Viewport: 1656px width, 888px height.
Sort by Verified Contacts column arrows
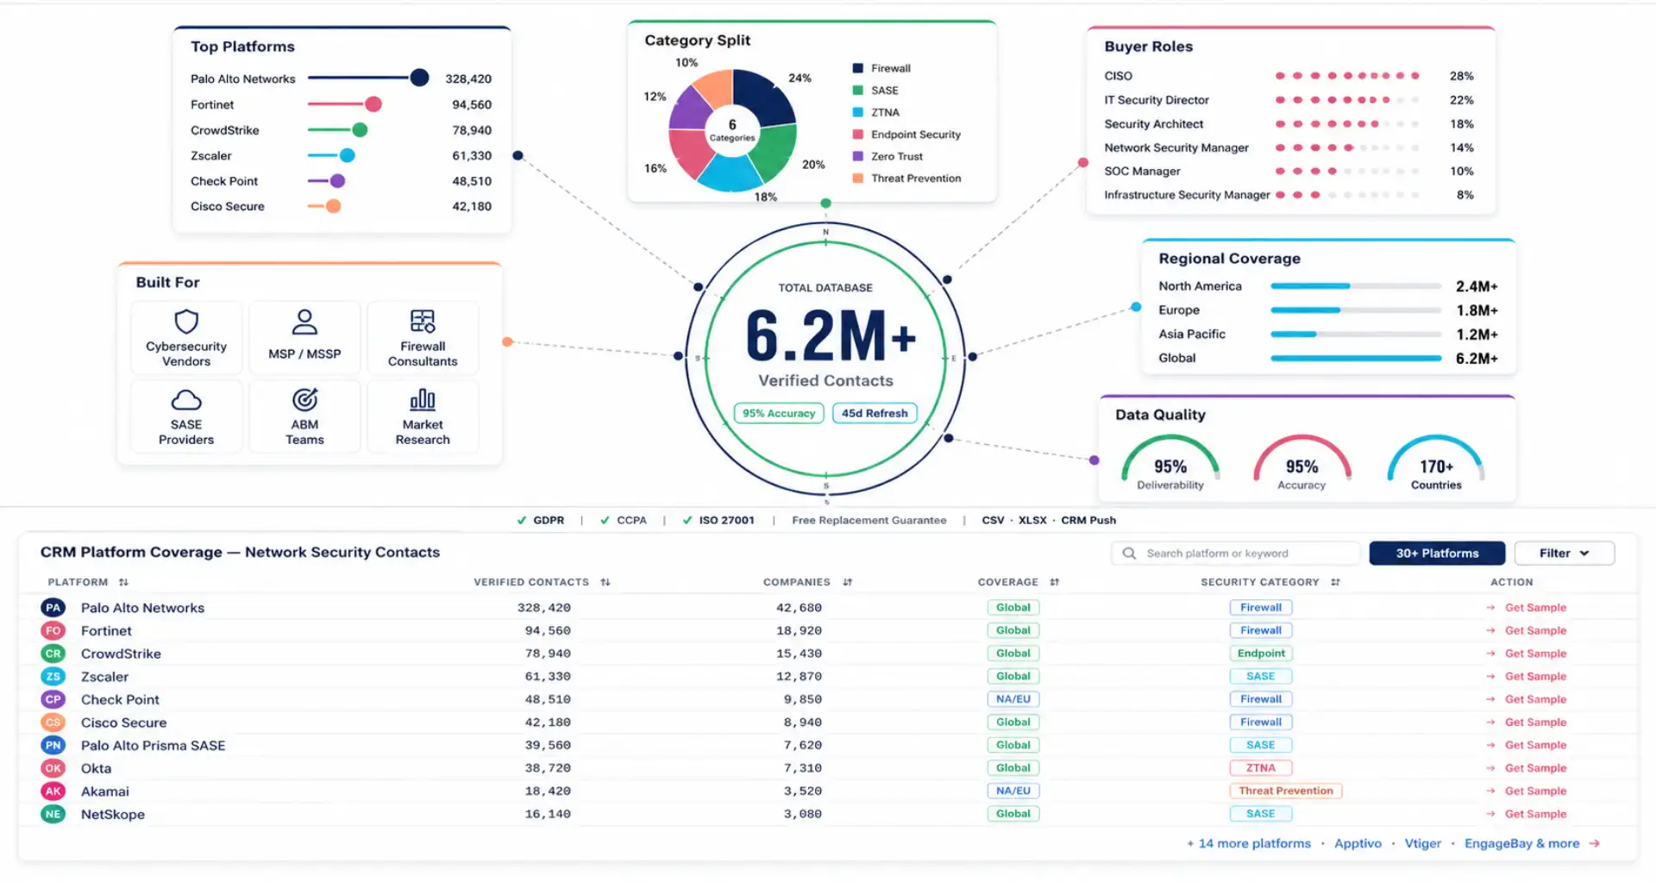point(605,583)
